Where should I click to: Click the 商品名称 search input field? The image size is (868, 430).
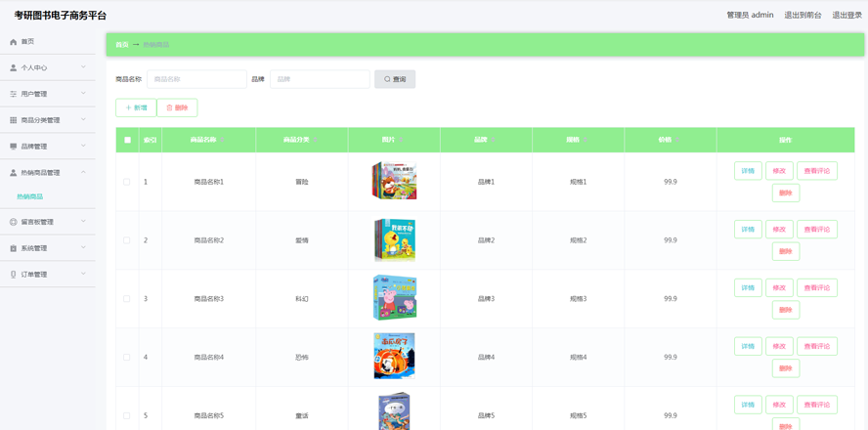[x=196, y=79]
